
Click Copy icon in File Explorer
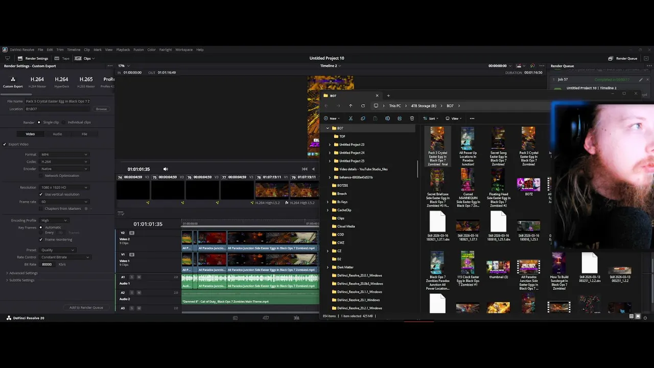tap(363, 119)
